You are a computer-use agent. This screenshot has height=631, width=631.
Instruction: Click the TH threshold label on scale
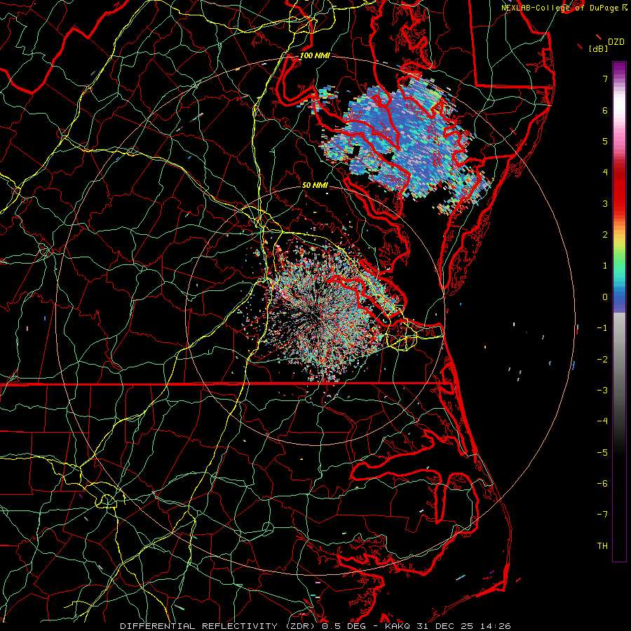coord(602,546)
